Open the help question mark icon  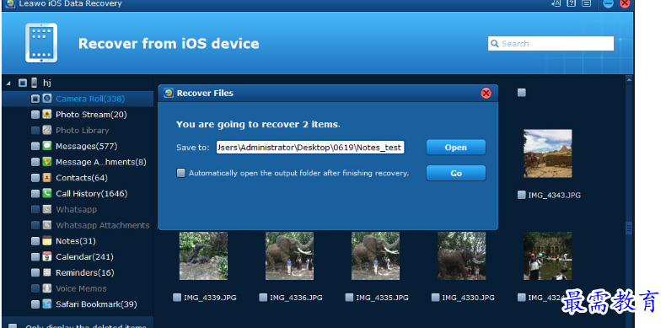tap(572, 3)
